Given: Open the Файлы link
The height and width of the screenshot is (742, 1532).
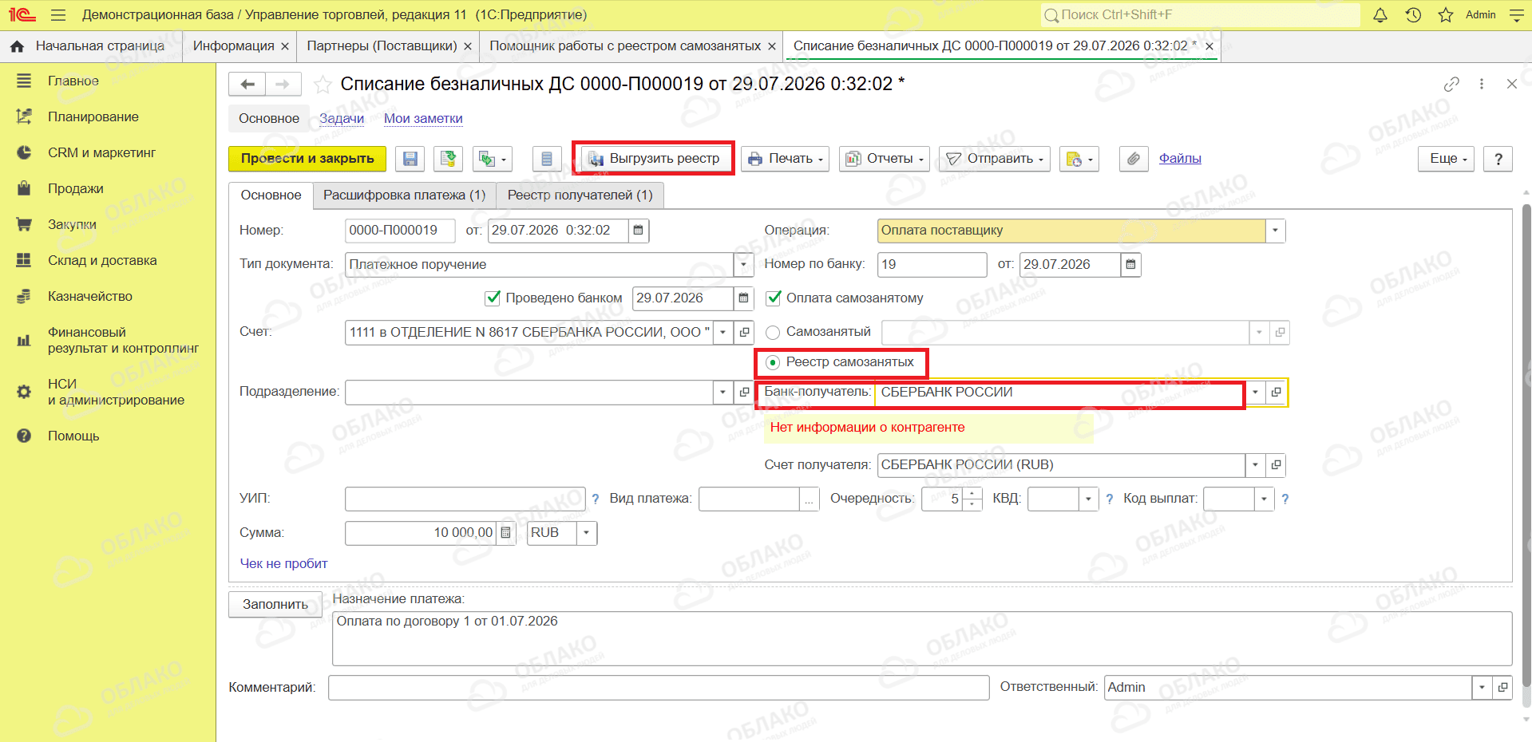Looking at the screenshot, I should click(1180, 159).
